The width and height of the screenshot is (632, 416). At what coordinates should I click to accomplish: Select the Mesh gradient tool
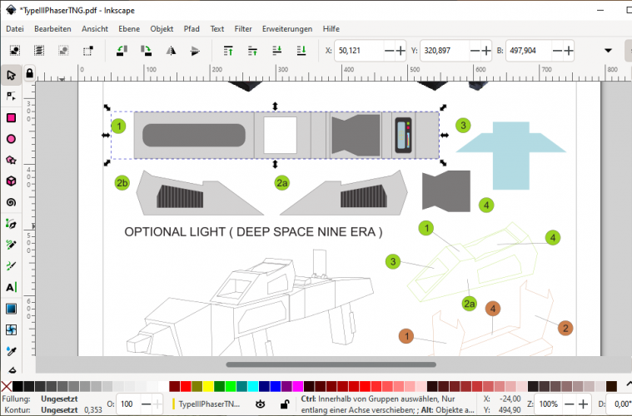tap(12, 329)
